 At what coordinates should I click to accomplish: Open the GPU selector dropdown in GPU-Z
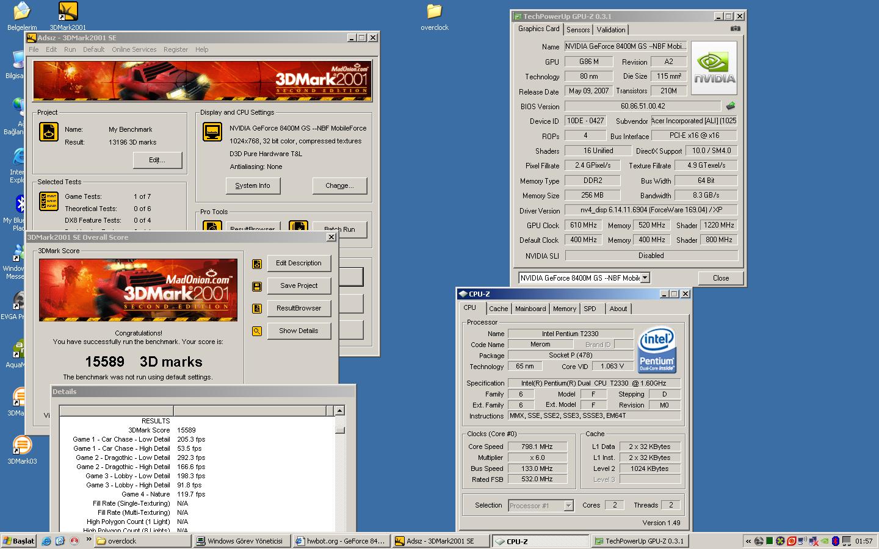(x=645, y=278)
